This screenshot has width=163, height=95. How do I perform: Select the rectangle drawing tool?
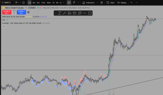coord(90,13)
